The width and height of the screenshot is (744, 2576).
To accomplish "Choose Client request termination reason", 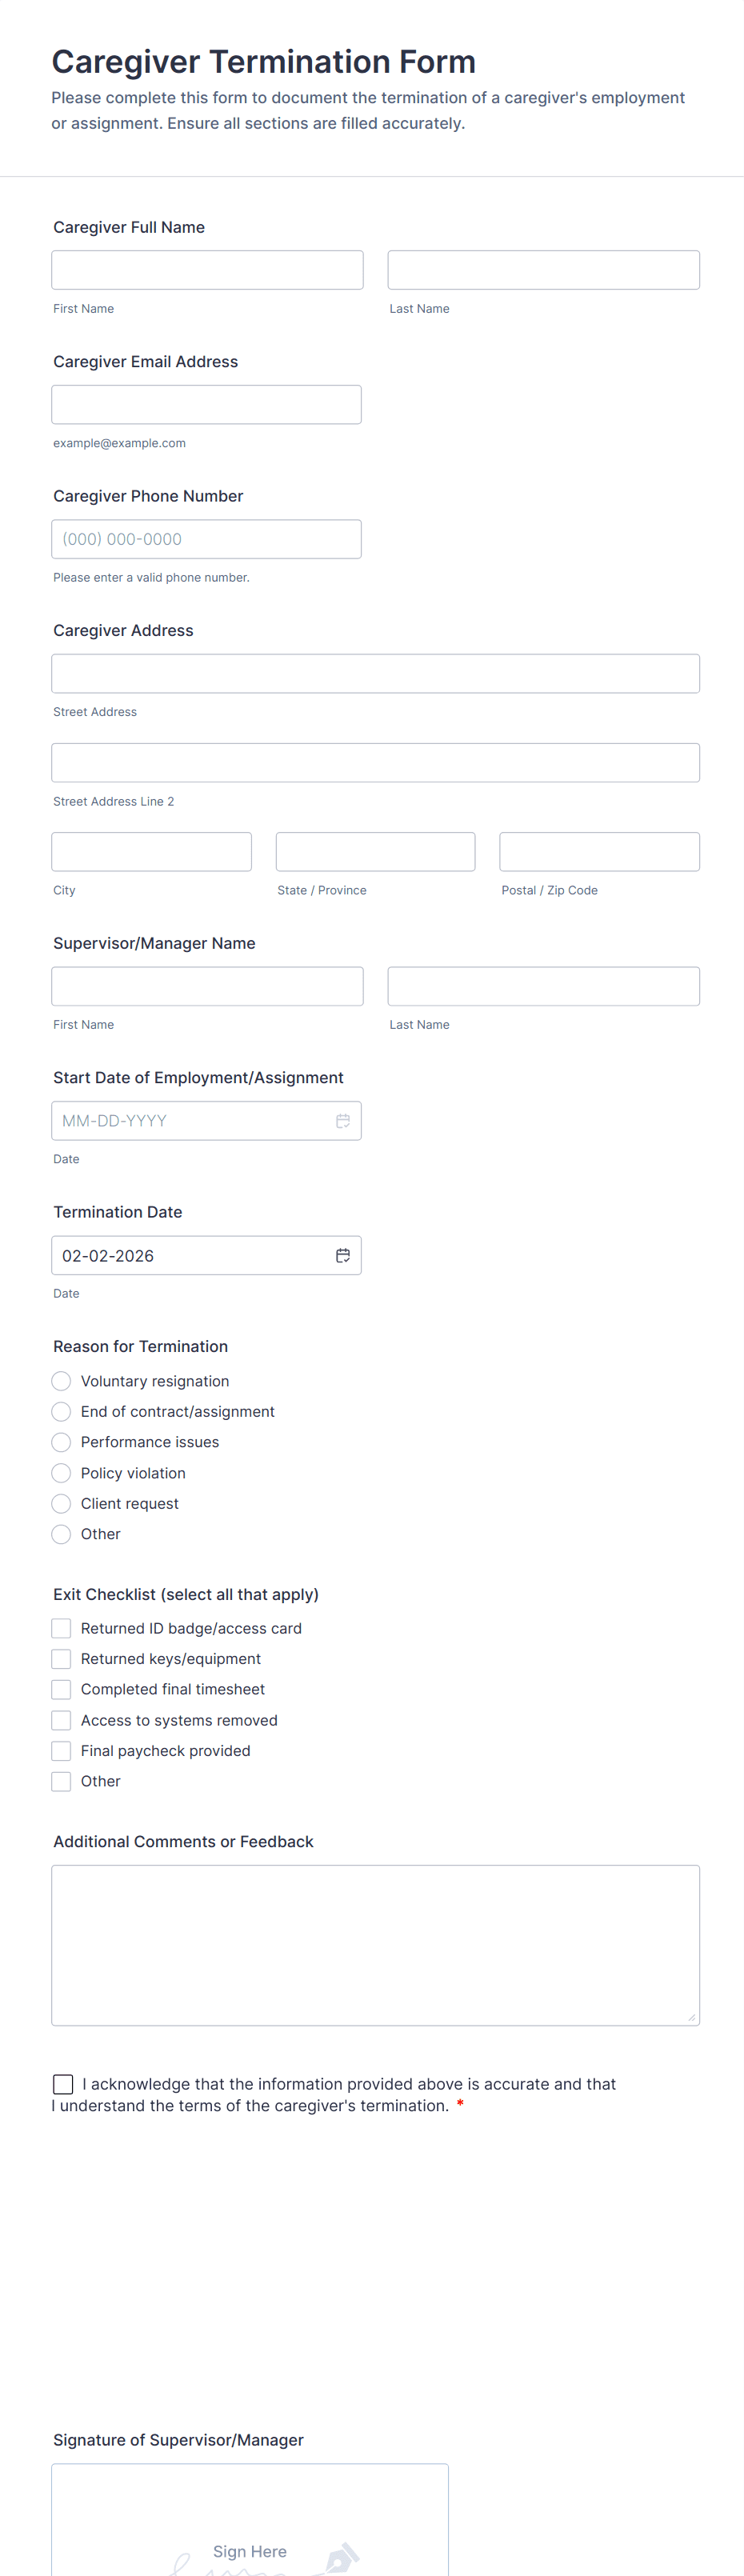I will click(61, 1503).
